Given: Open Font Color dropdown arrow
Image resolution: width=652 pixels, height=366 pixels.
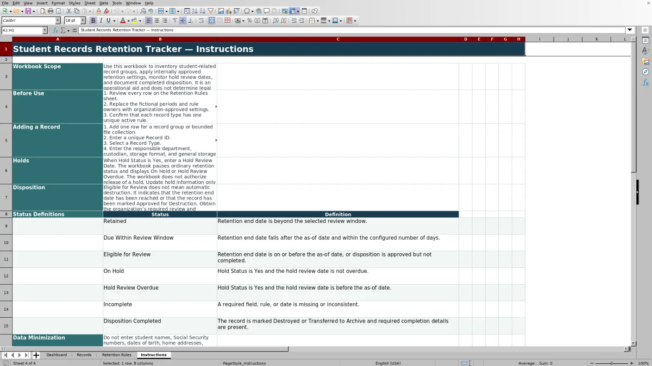Looking at the screenshot, I should pos(129,21).
